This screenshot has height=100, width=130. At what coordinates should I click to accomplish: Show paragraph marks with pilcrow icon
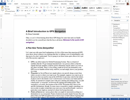(64, 7)
